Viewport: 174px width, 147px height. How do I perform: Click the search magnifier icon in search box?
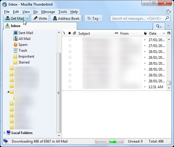click(167, 18)
